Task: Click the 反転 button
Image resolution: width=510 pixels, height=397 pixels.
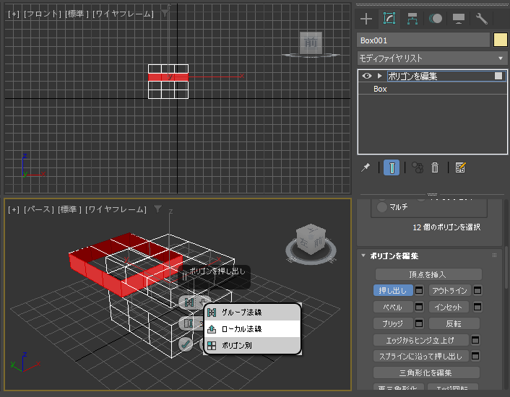Action: [454, 323]
